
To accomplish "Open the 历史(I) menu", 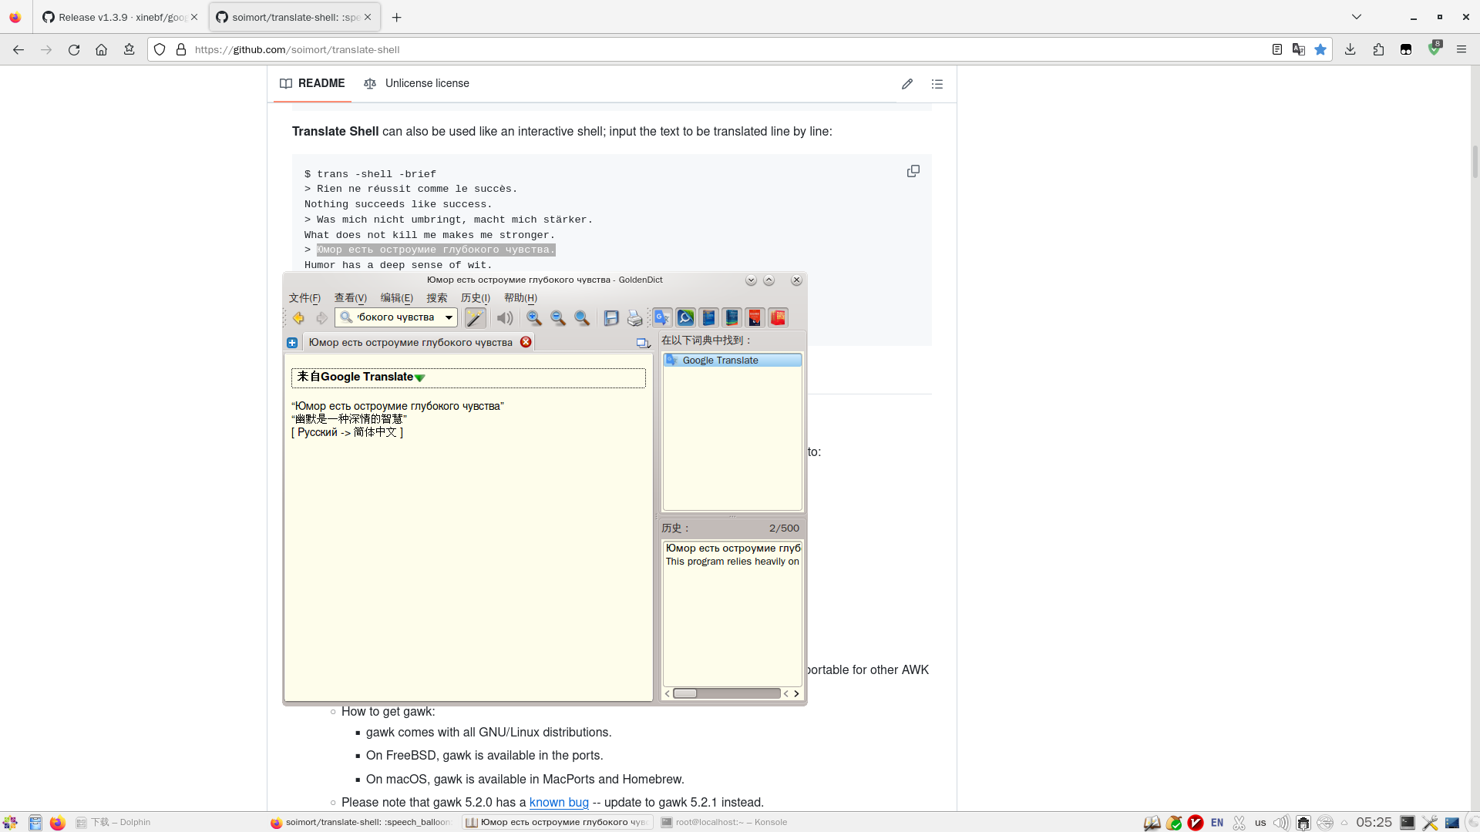I will [475, 298].
